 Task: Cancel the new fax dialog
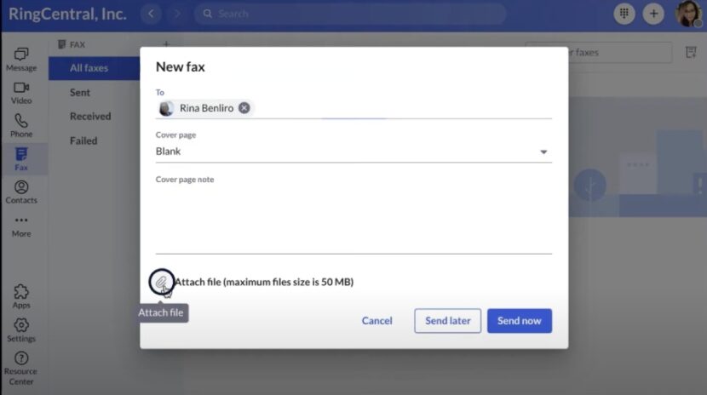click(x=376, y=321)
